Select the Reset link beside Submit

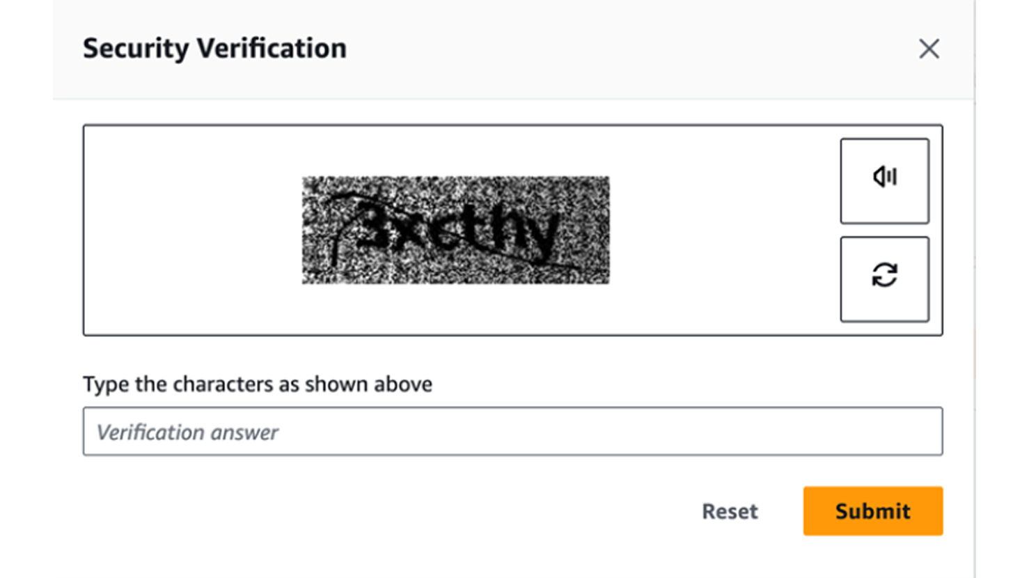(x=730, y=511)
